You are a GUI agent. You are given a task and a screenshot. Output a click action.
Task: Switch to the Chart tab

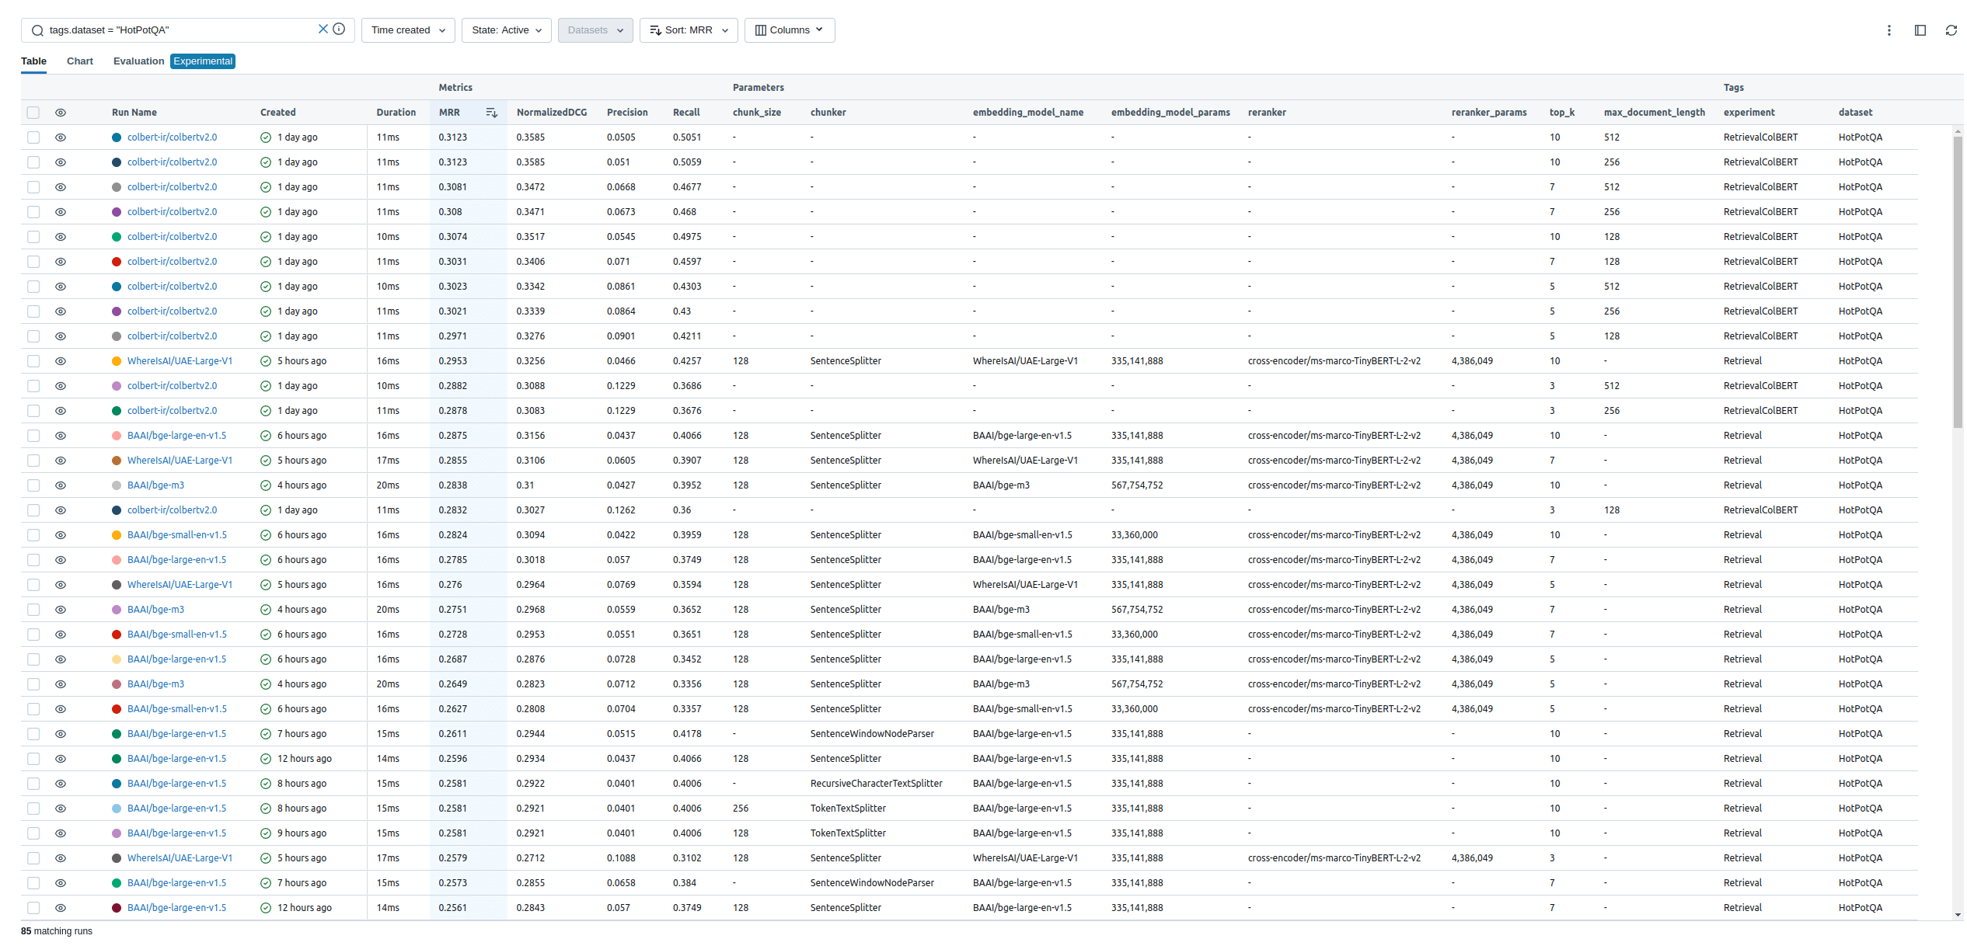tap(80, 61)
